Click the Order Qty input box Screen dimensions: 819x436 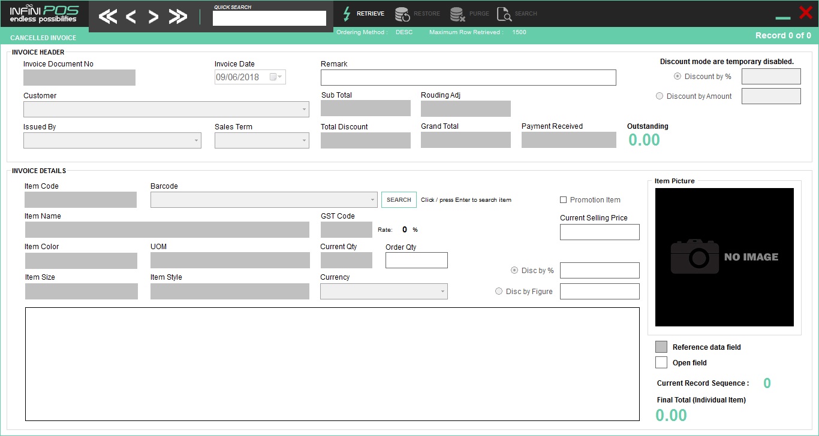pyautogui.click(x=417, y=260)
